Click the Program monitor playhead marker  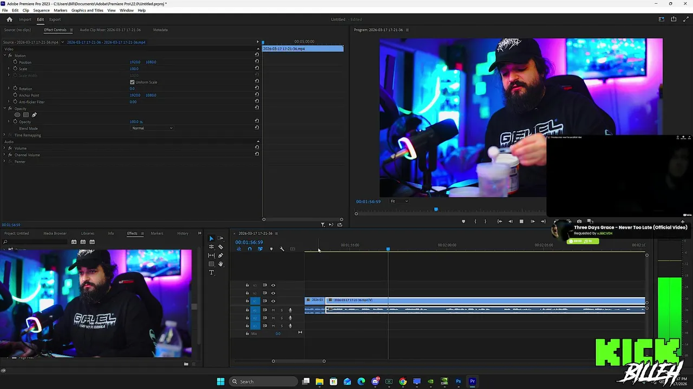[436, 209]
